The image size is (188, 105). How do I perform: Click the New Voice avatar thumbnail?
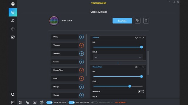pyautogui.click(x=54, y=21)
